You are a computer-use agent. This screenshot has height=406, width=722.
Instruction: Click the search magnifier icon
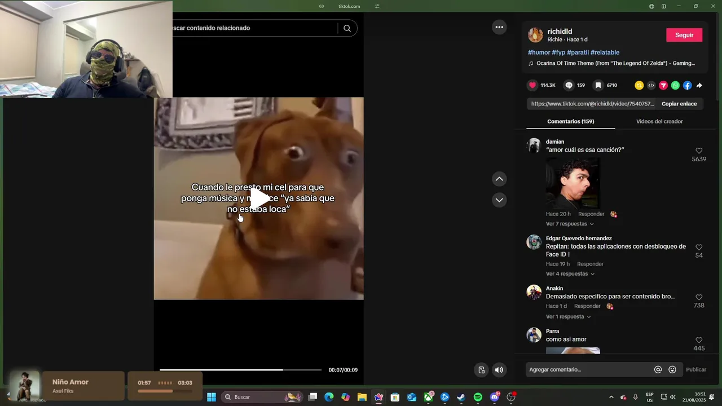(347, 28)
